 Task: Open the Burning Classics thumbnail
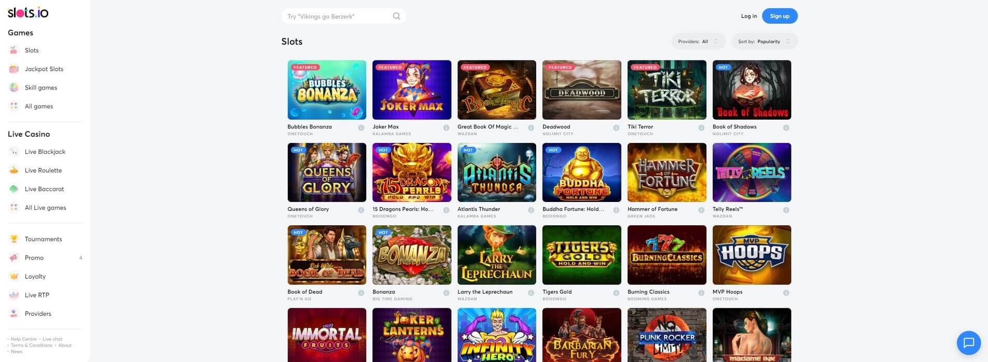667,255
